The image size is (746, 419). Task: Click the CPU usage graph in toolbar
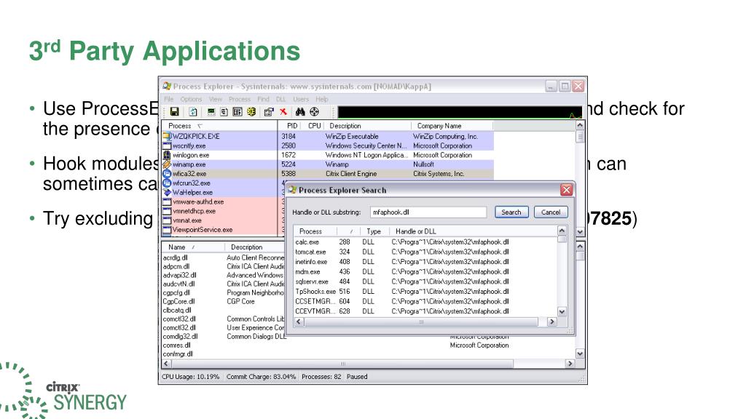460,112
